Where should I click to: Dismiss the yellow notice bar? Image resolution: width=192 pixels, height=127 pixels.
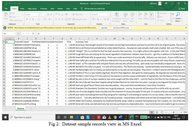(x=186, y=28)
